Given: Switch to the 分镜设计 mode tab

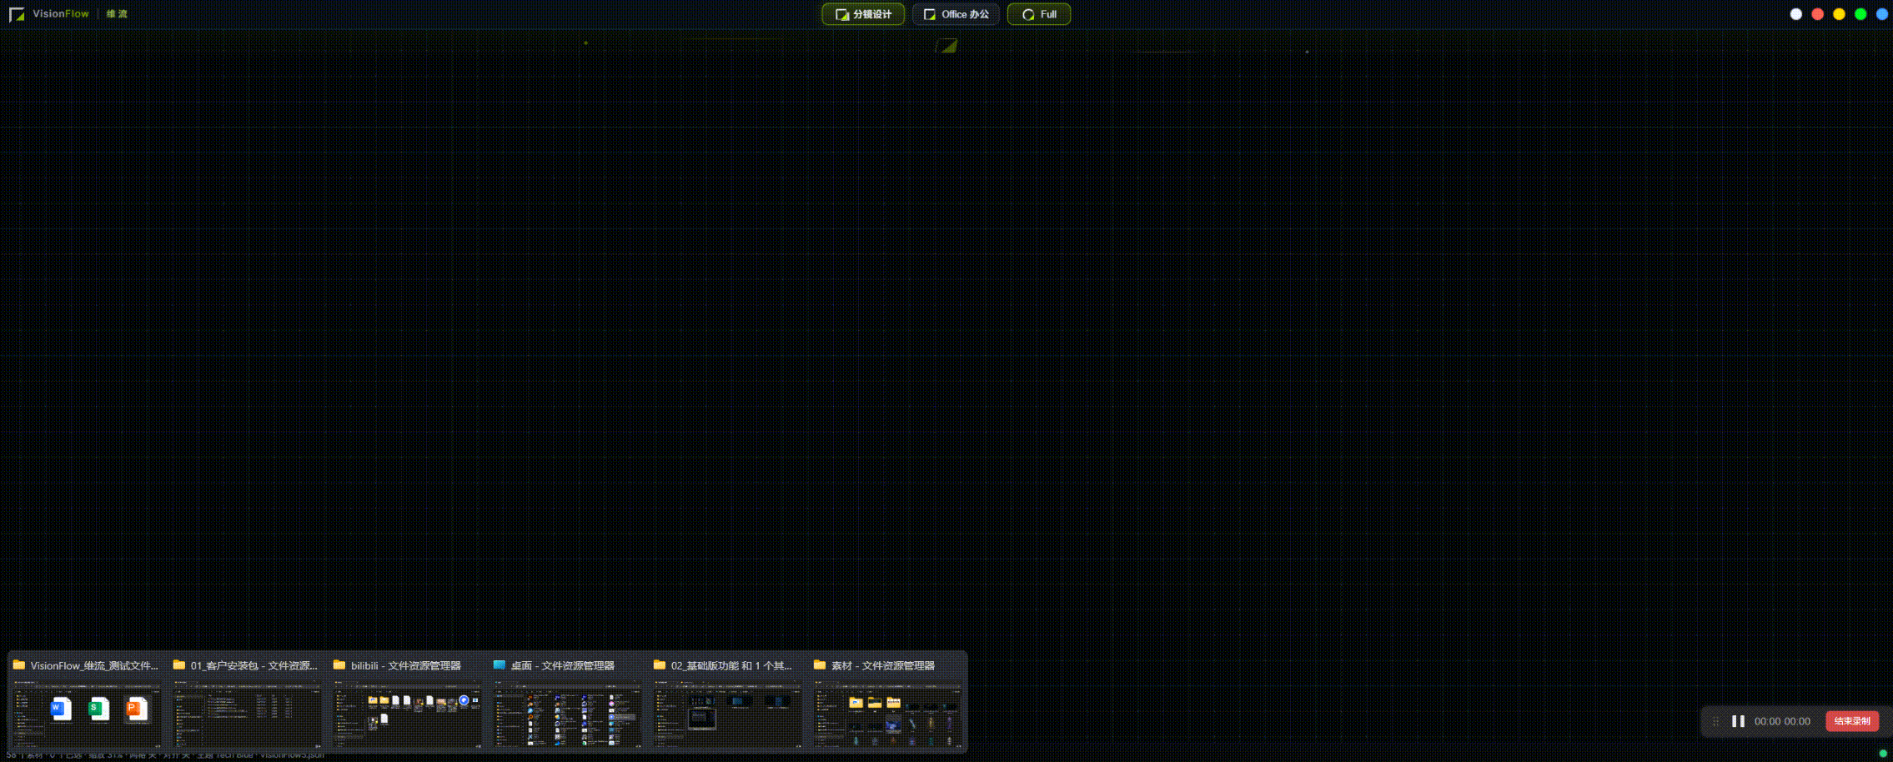Looking at the screenshot, I should click(863, 14).
